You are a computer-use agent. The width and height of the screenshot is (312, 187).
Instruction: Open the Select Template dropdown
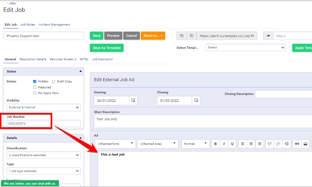(246, 48)
